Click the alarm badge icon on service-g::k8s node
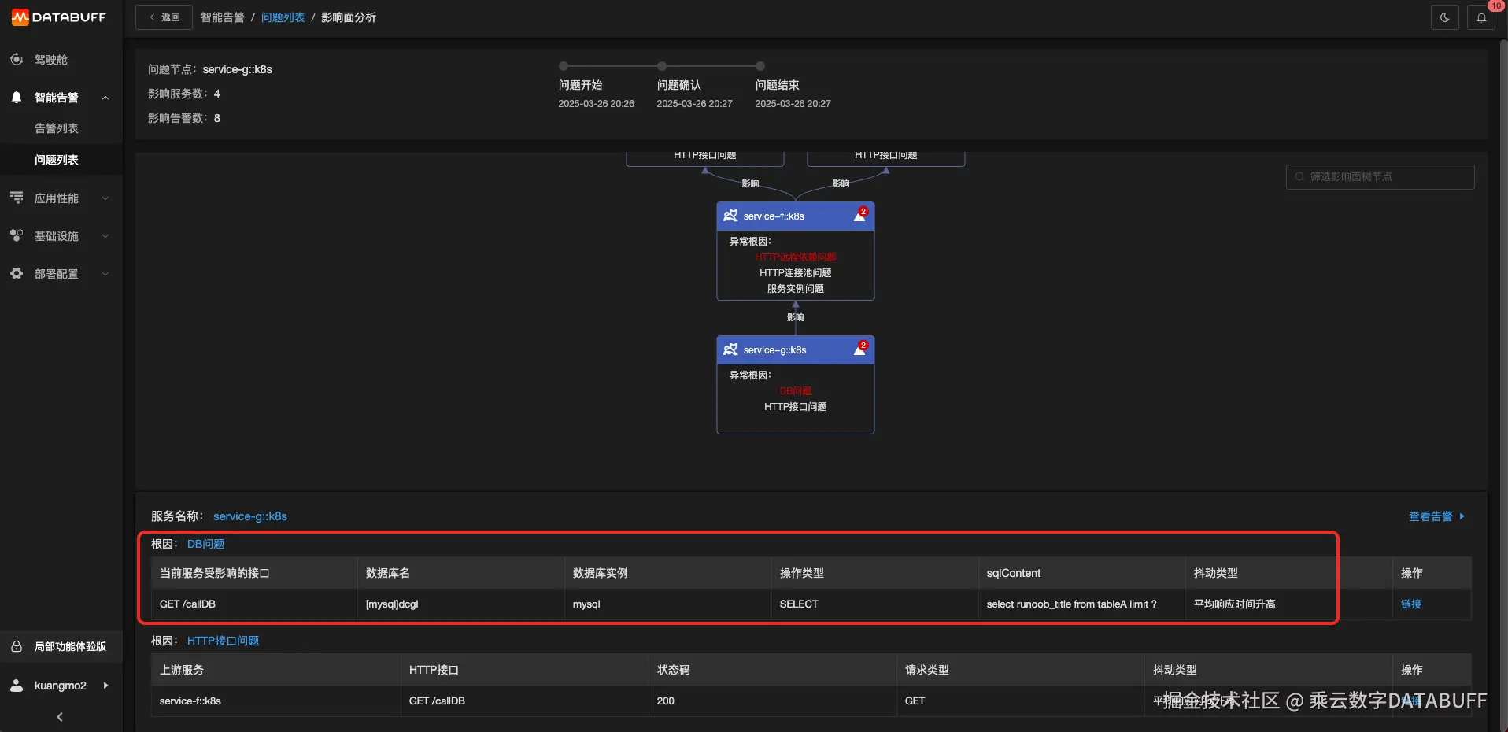 tap(860, 349)
